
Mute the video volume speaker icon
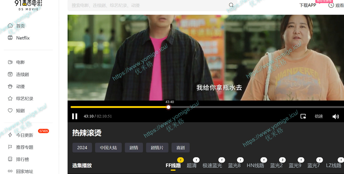click(x=336, y=116)
